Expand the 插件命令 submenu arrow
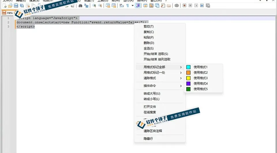The height and width of the screenshot is (153, 277). [181, 86]
